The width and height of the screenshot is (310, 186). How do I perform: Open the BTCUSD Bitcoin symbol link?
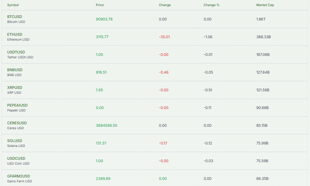click(15, 17)
